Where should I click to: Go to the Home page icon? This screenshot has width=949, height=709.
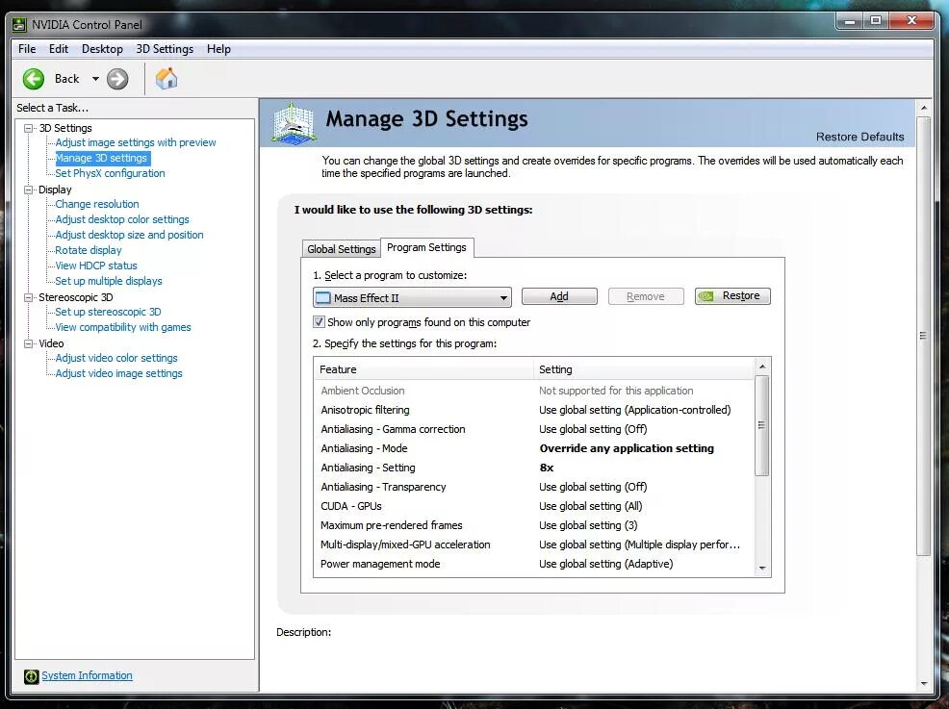click(x=166, y=79)
